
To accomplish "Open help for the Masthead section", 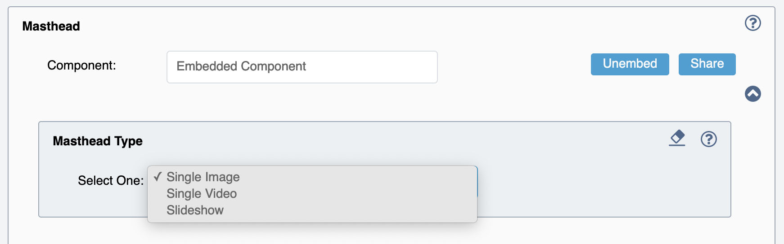I will (x=752, y=23).
